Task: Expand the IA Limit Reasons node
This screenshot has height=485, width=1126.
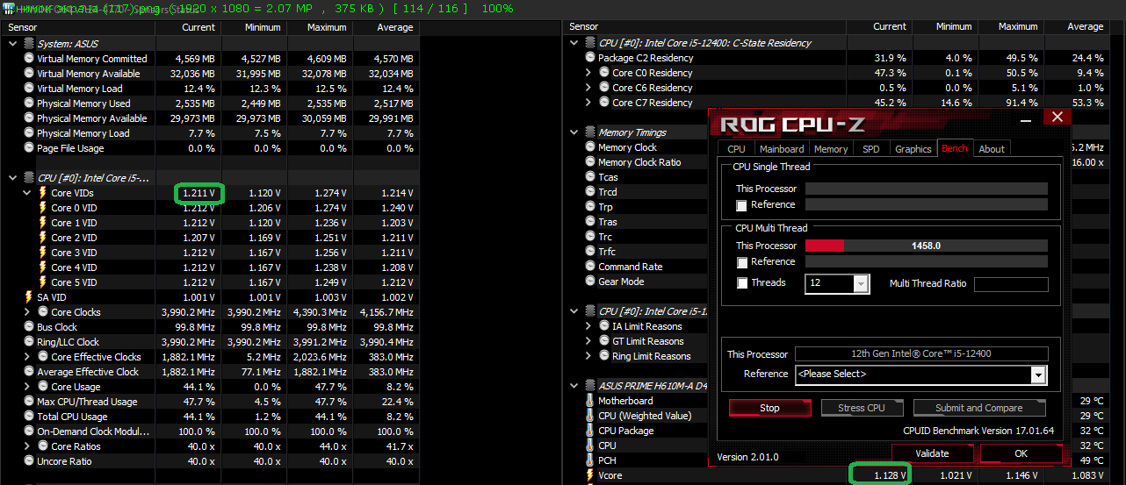Action: coord(588,326)
